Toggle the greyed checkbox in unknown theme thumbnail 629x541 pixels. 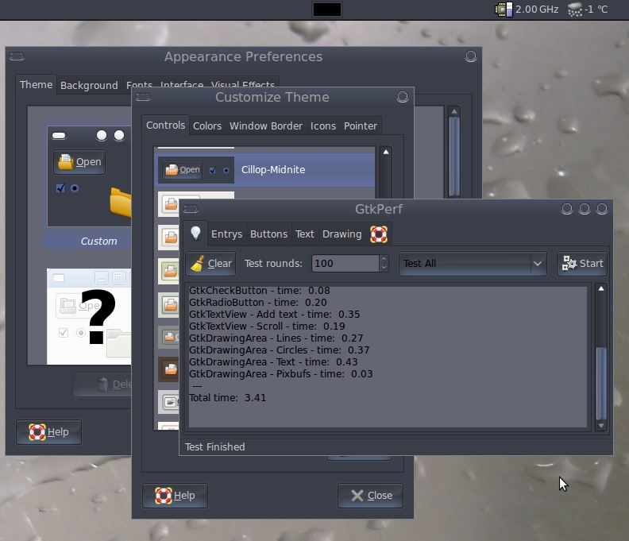63,333
